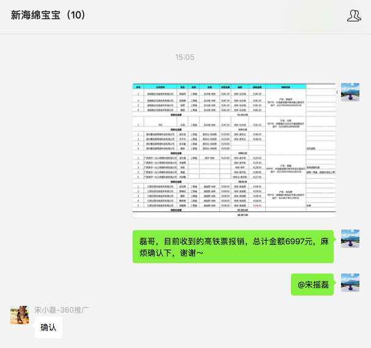
Task: Open the spreadsheet image thumbnail
Action: click(235, 150)
